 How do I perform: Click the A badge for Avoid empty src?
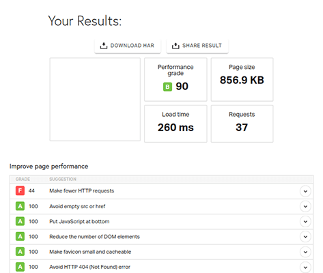20,206
